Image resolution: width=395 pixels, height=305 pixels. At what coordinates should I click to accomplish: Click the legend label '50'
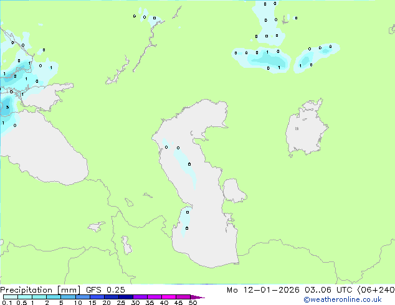point(193,303)
